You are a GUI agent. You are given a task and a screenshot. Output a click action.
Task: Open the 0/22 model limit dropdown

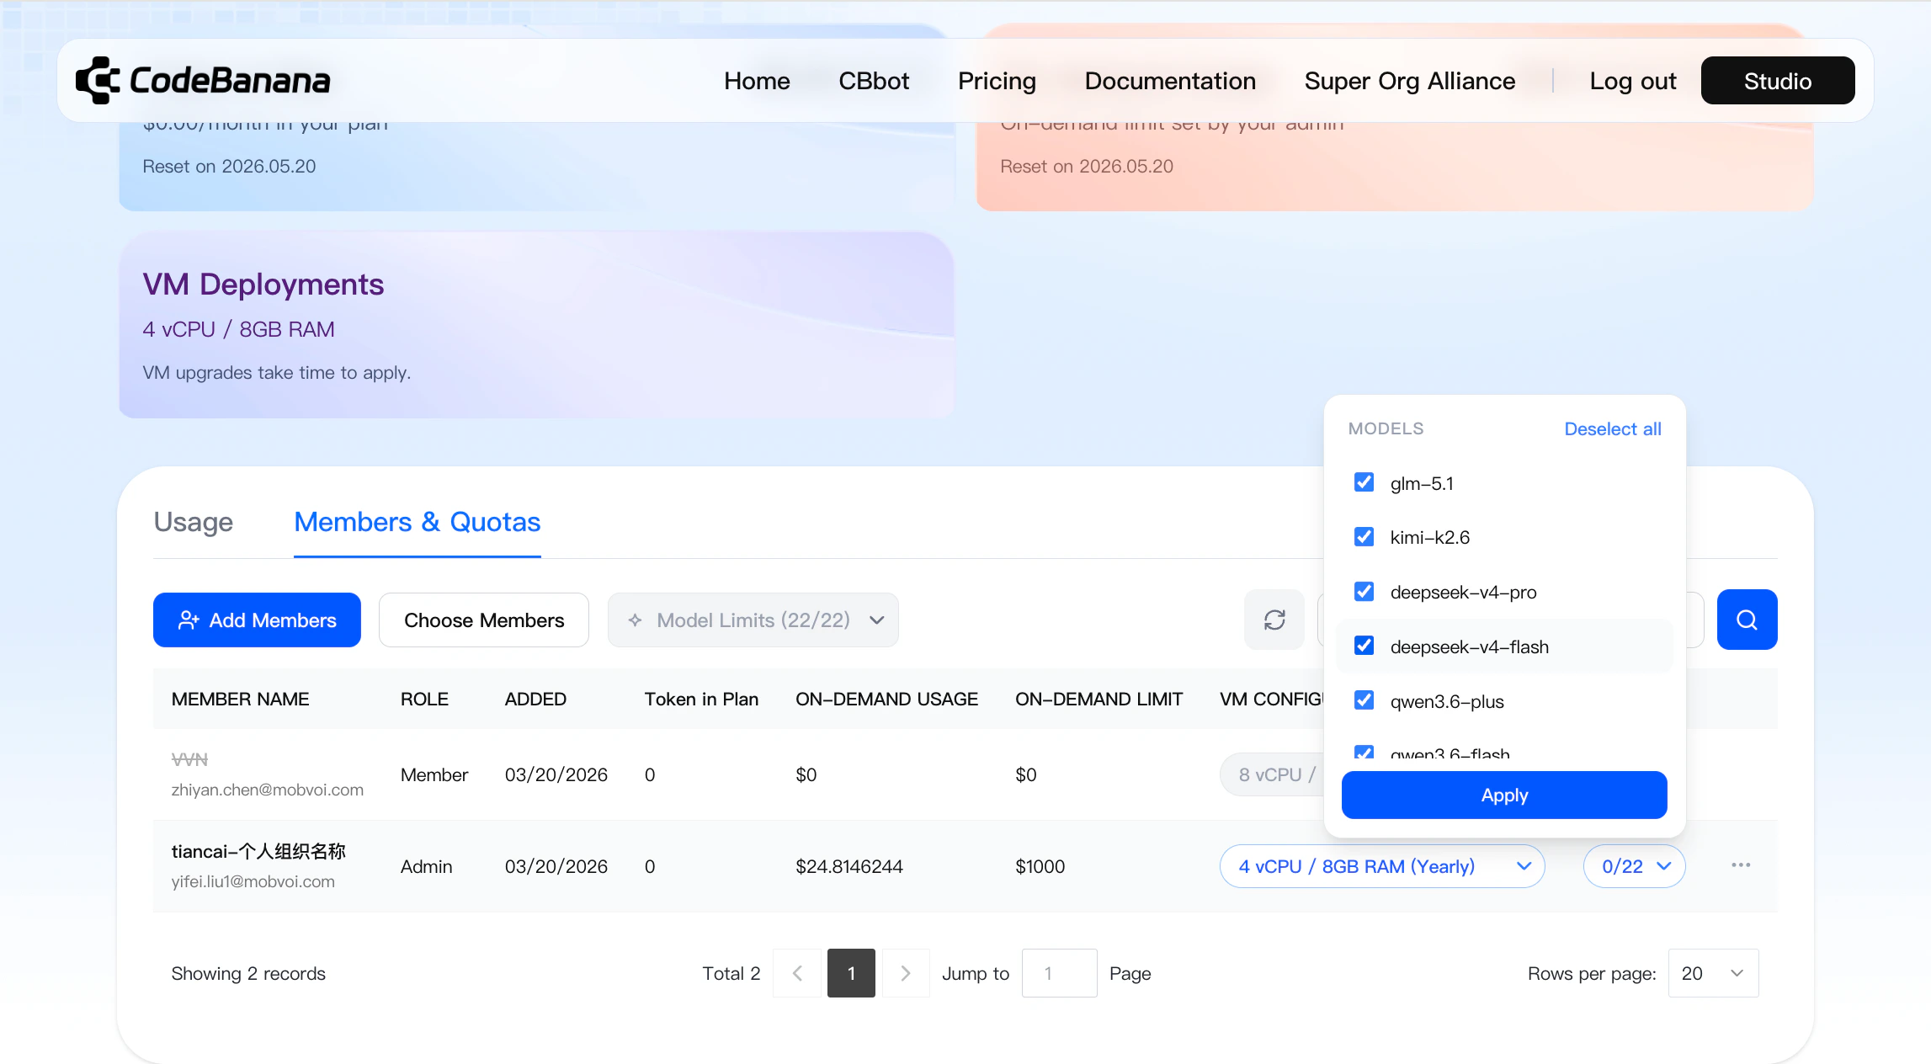point(1635,866)
